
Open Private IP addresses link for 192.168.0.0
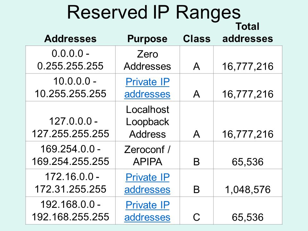pos(147,211)
